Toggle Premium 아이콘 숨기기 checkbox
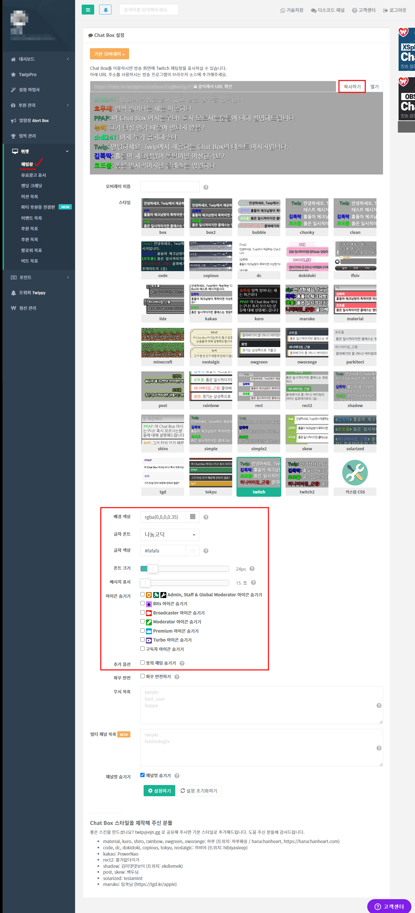This screenshot has height=913, width=415. (142, 630)
